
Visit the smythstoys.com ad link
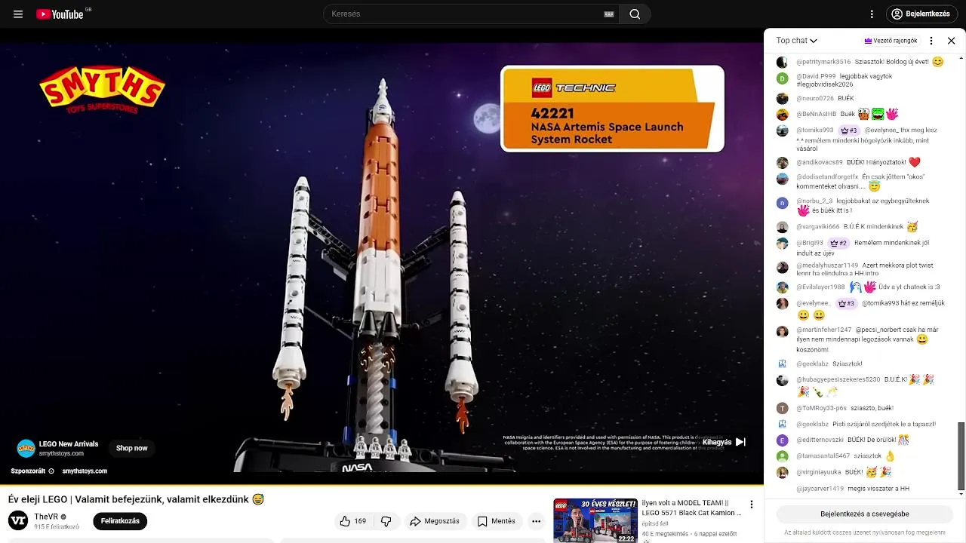[x=85, y=471]
